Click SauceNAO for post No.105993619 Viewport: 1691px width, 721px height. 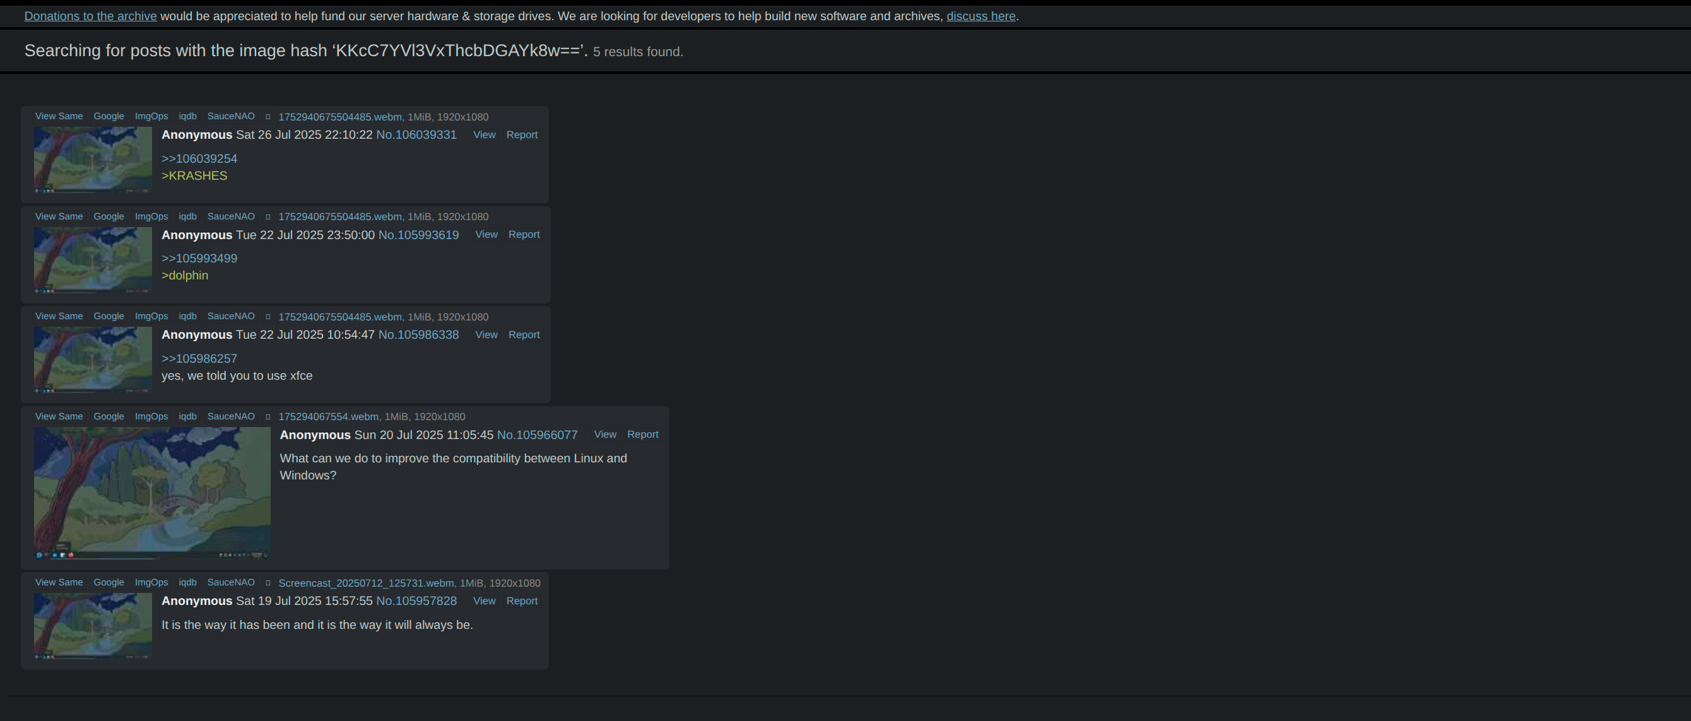click(231, 216)
